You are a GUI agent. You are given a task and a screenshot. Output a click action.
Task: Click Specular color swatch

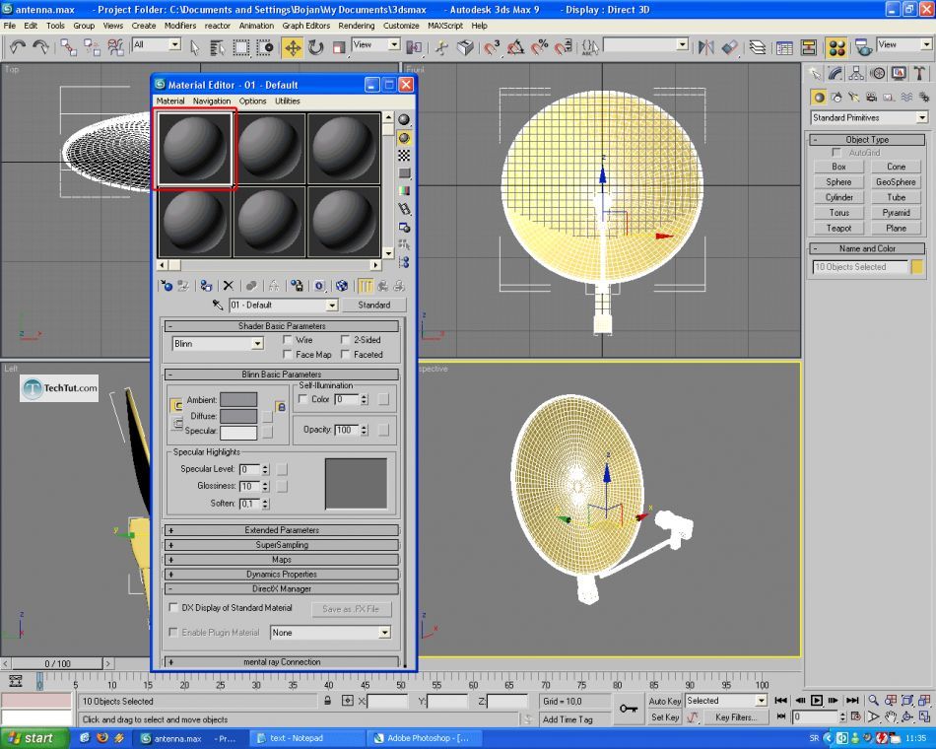238,432
